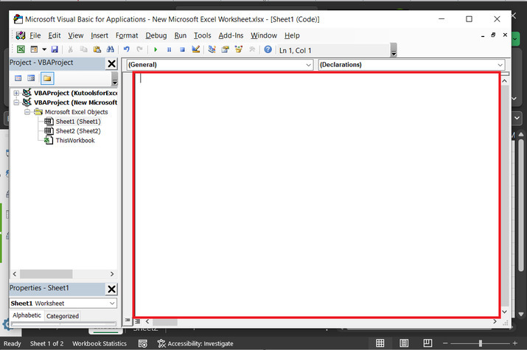The height and width of the screenshot is (350, 527).
Task: Click code window scroll down arrow
Action: point(504,312)
